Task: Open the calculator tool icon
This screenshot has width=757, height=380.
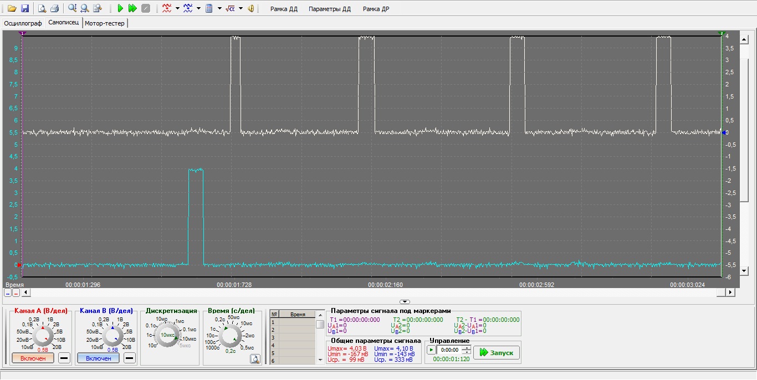Action: click(209, 8)
